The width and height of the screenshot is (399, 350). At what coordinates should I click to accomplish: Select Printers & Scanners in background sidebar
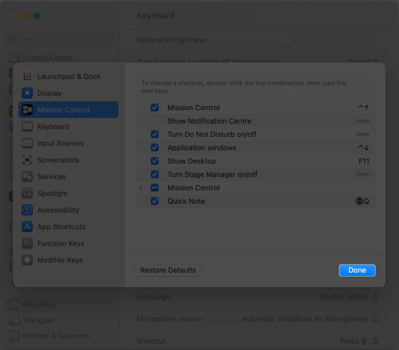56,336
